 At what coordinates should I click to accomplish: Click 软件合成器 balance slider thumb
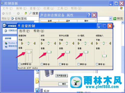[x=67, y=43]
